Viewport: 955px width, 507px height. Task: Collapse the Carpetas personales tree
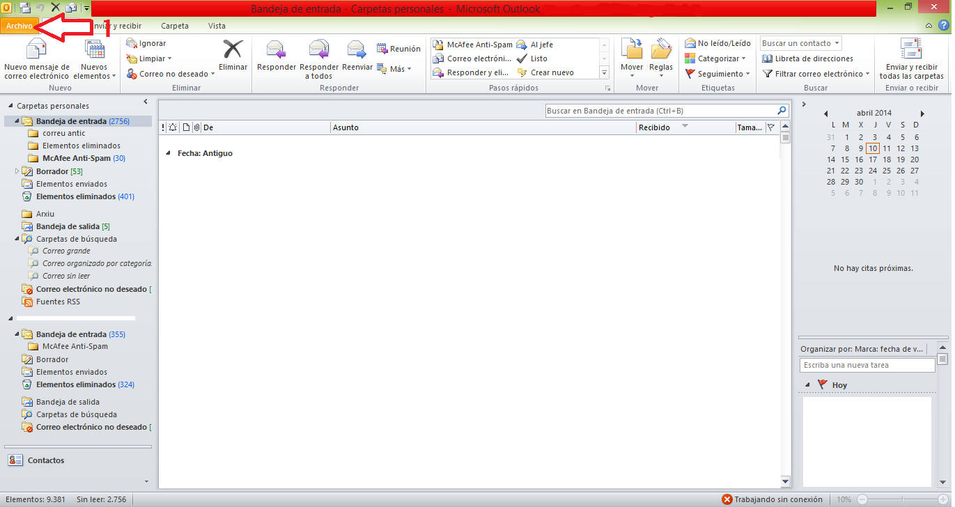pos(11,106)
